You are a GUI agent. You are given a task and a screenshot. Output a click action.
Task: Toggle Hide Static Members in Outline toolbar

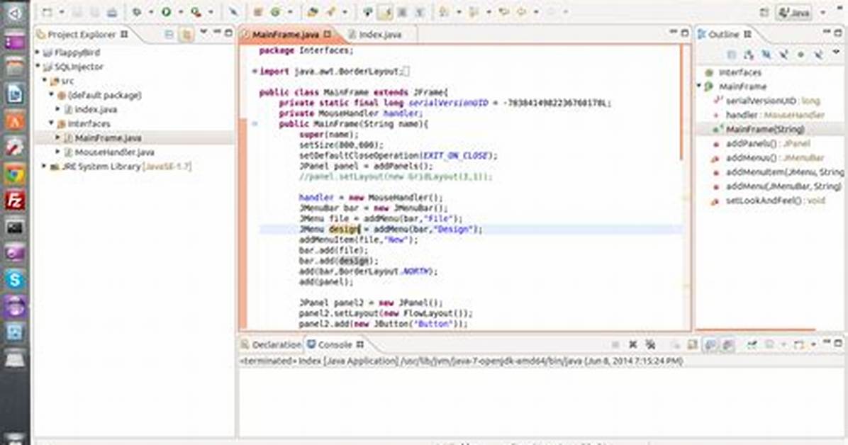(x=783, y=54)
